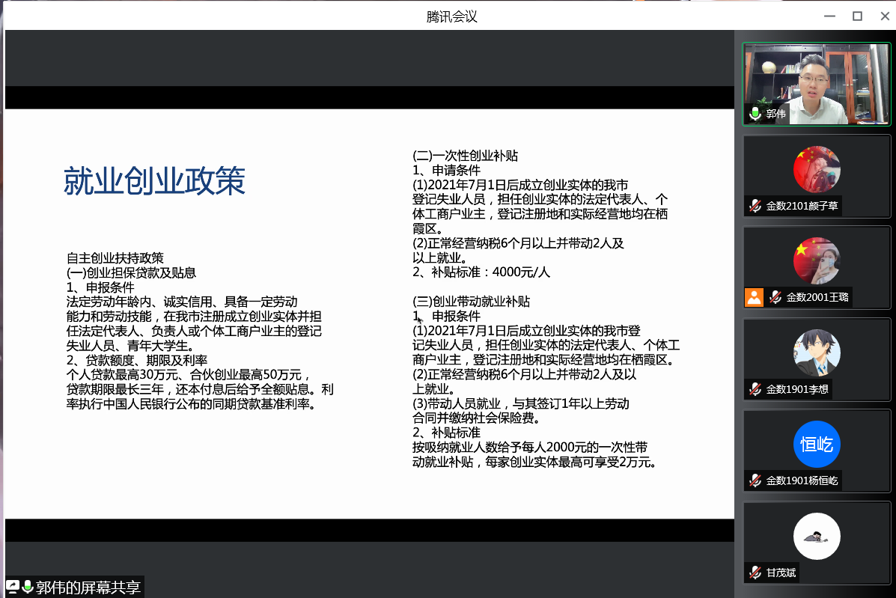Click the 郭伟的屏幕共享 label

pyautogui.click(x=88, y=588)
